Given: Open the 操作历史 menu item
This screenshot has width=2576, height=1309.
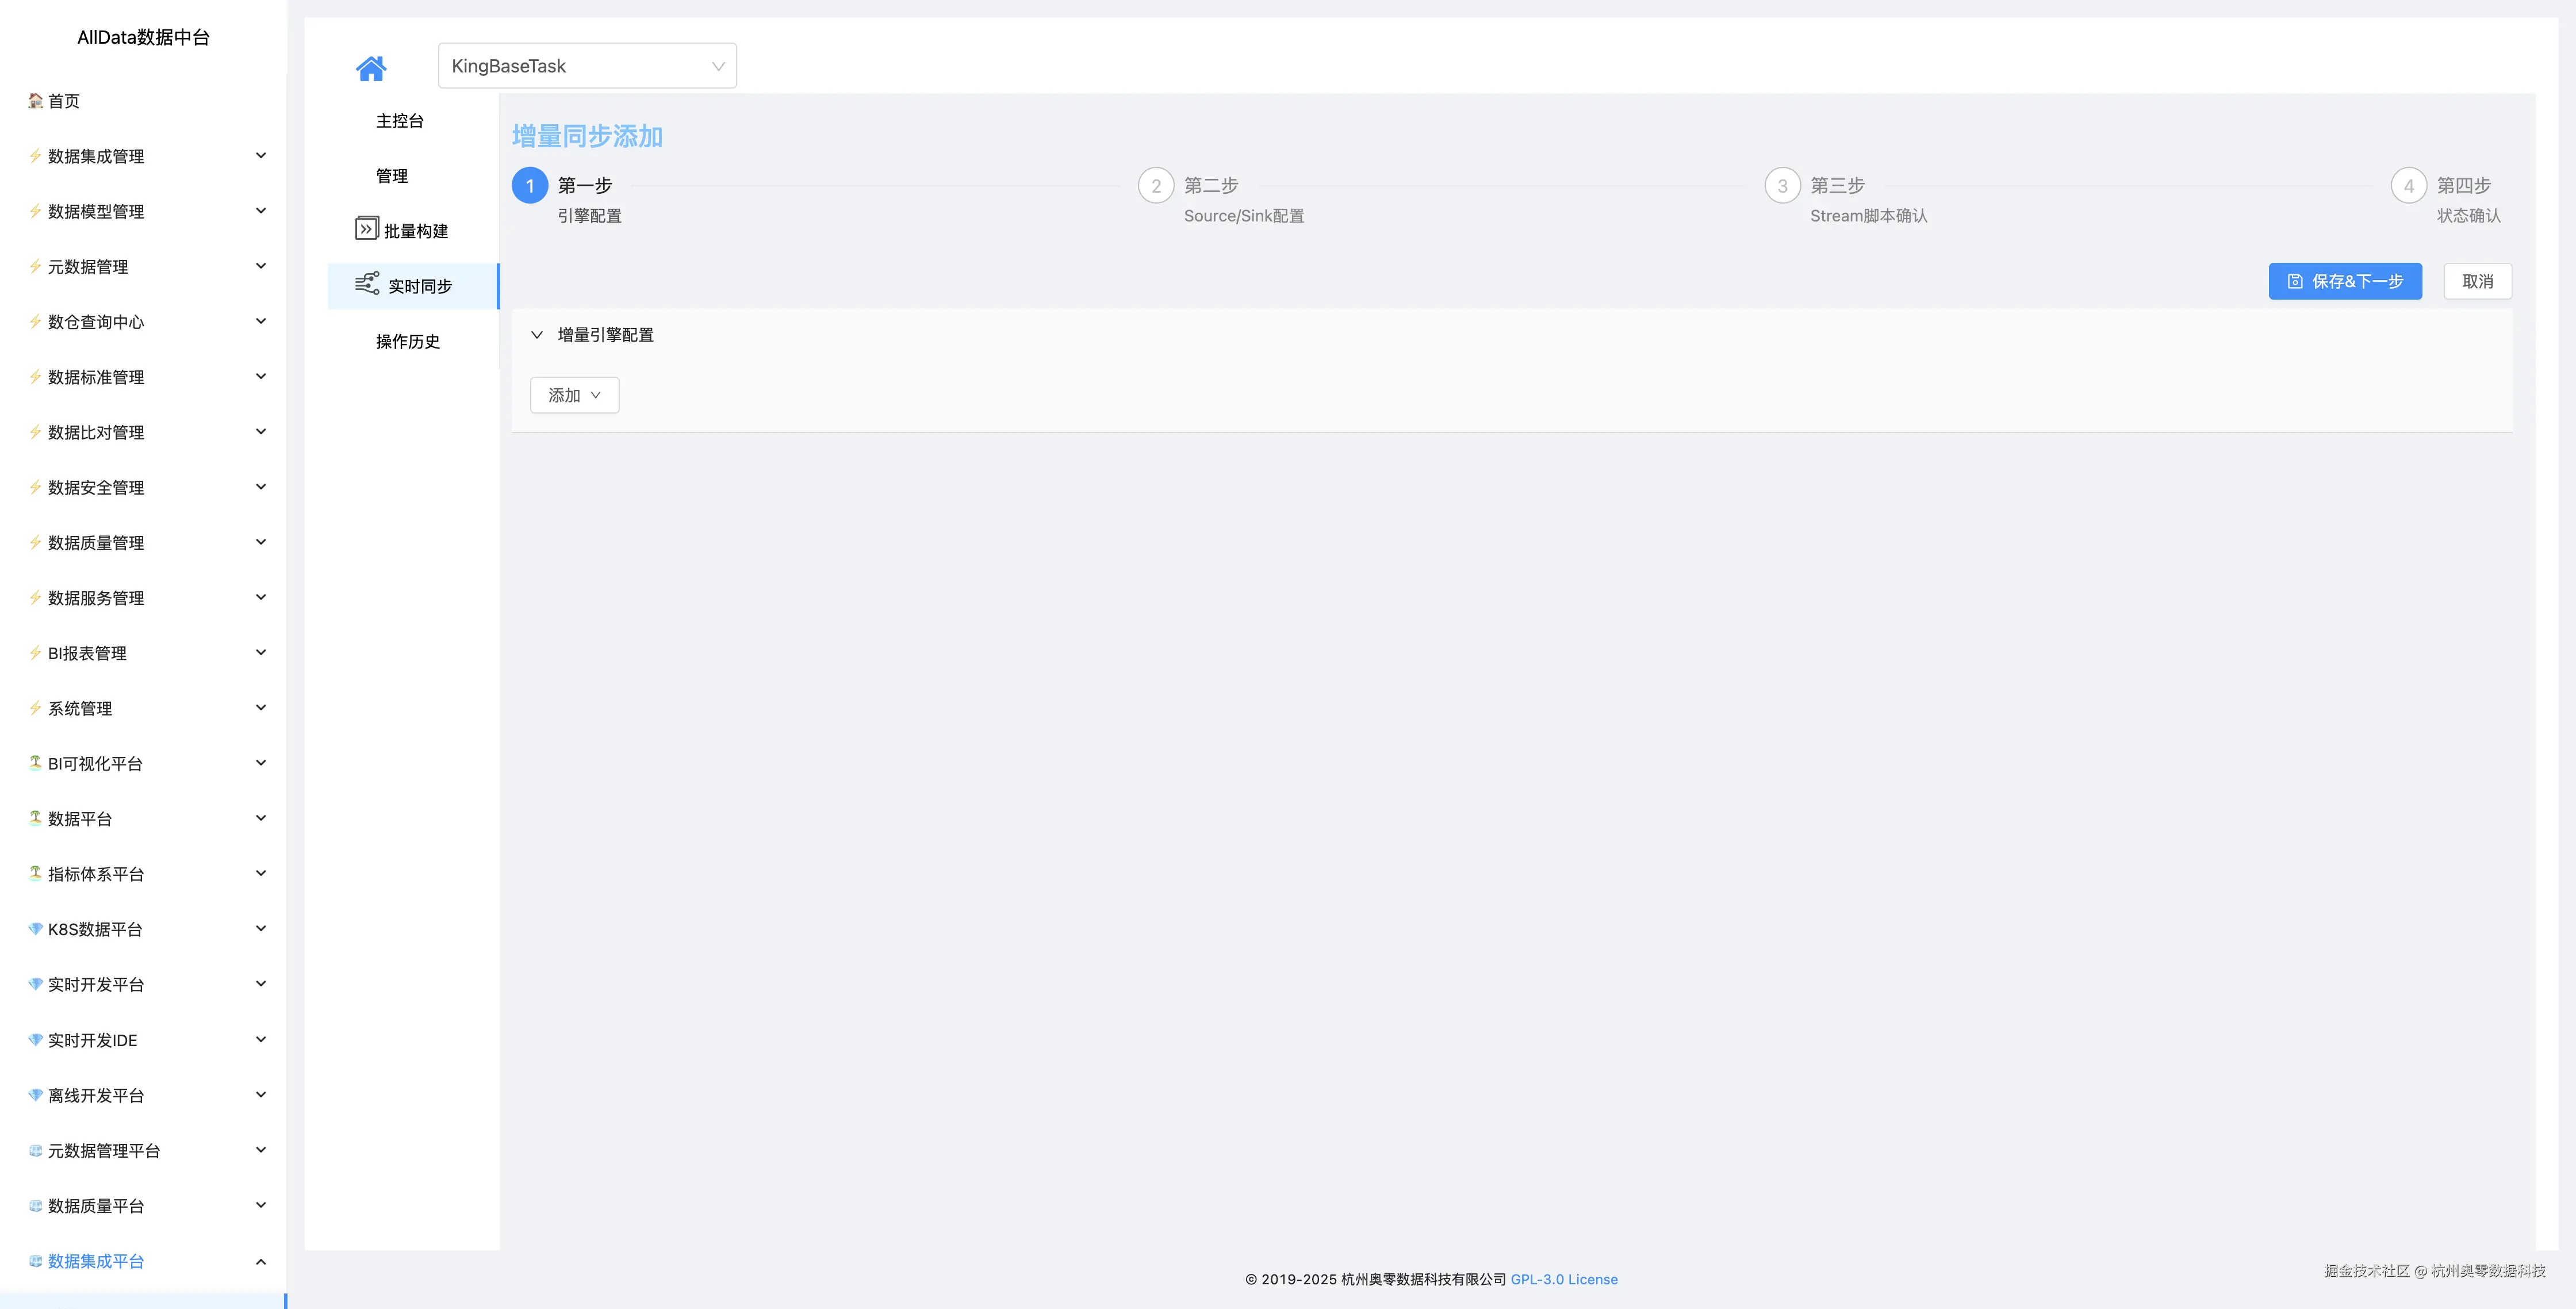Looking at the screenshot, I should (x=408, y=342).
